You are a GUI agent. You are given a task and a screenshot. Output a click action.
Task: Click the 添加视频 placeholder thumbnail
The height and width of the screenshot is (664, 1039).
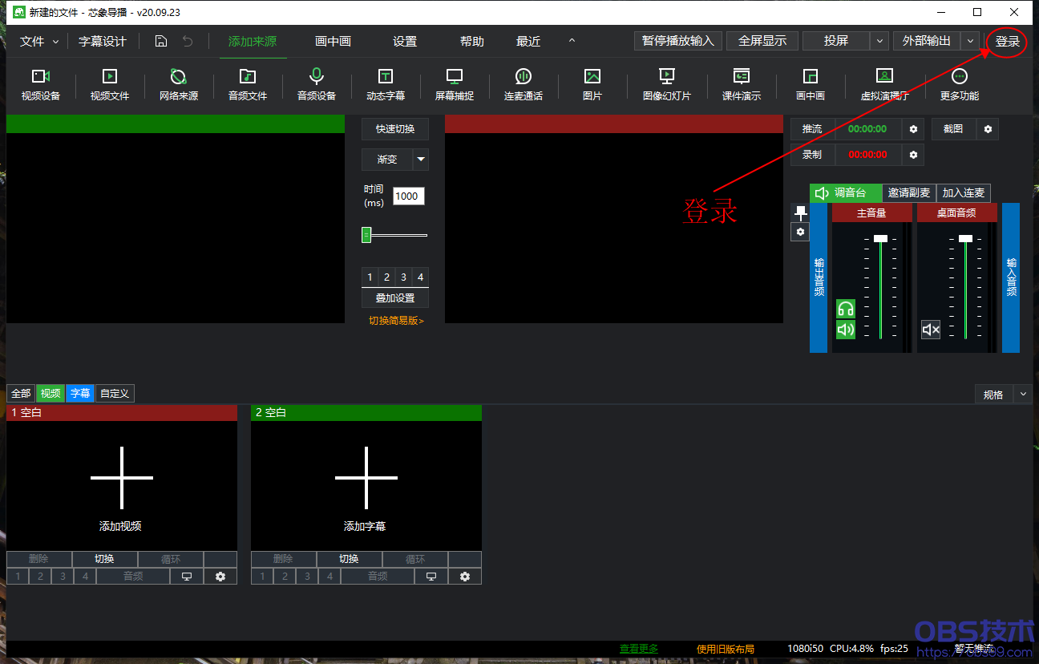click(x=121, y=486)
